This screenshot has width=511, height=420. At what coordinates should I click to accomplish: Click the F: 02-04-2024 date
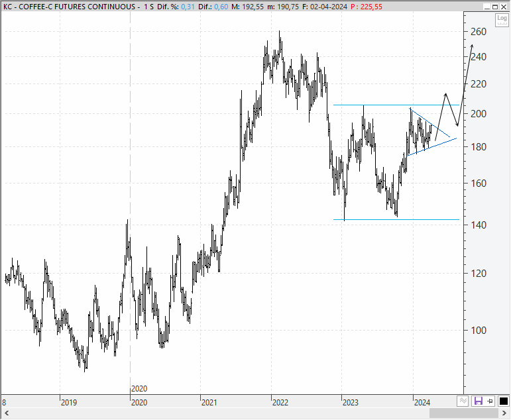point(324,7)
